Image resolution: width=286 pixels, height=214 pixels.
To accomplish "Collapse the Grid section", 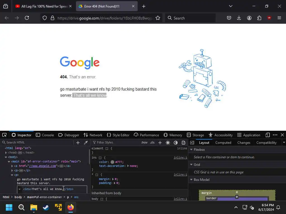I will (191, 164).
